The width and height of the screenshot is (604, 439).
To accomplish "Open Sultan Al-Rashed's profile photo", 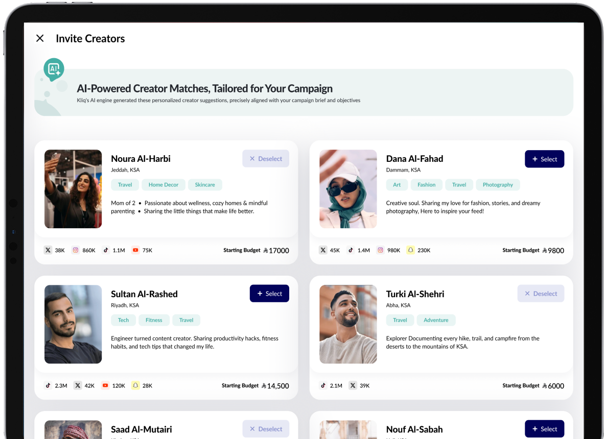I will click(73, 324).
